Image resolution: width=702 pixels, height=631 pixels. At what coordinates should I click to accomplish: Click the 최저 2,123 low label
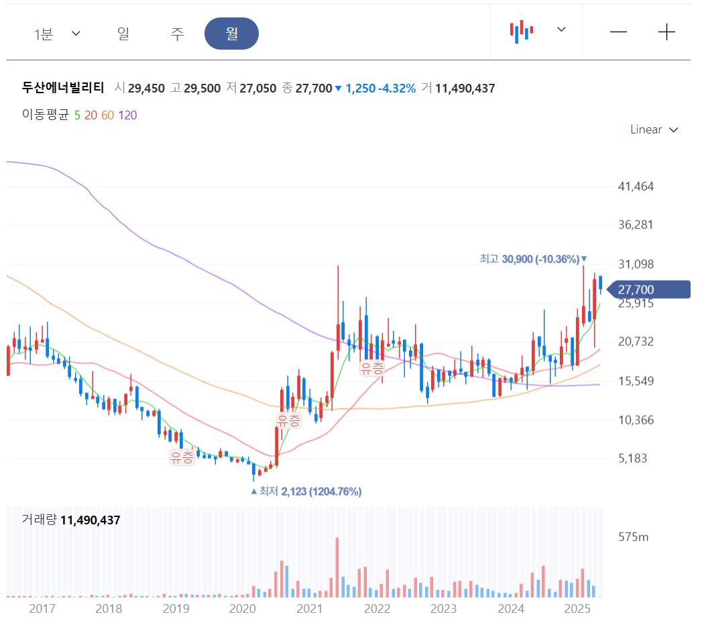(306, 492)
